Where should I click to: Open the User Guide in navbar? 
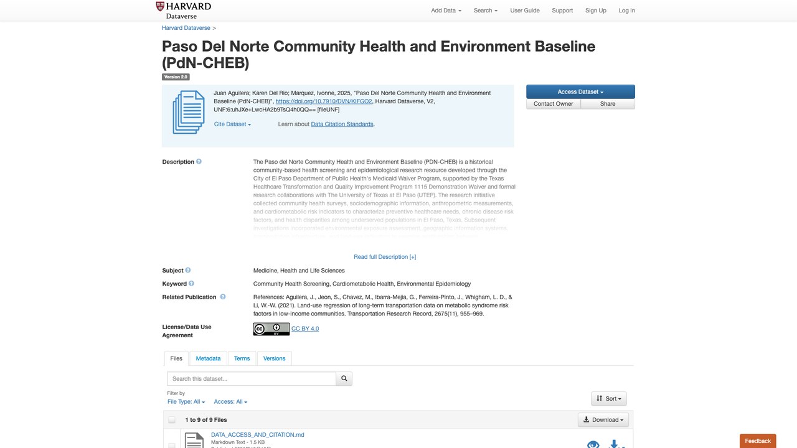pyautogui.click(x=525, y=11)
